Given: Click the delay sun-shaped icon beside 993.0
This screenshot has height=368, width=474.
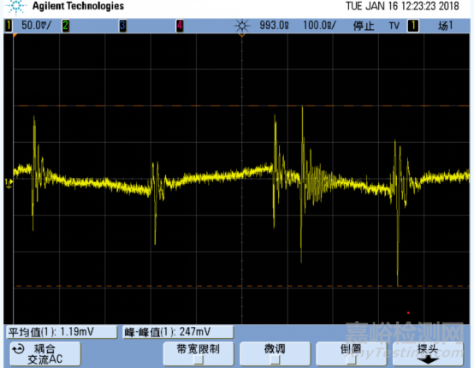Looking at the screenshot, I should (242, 26).
